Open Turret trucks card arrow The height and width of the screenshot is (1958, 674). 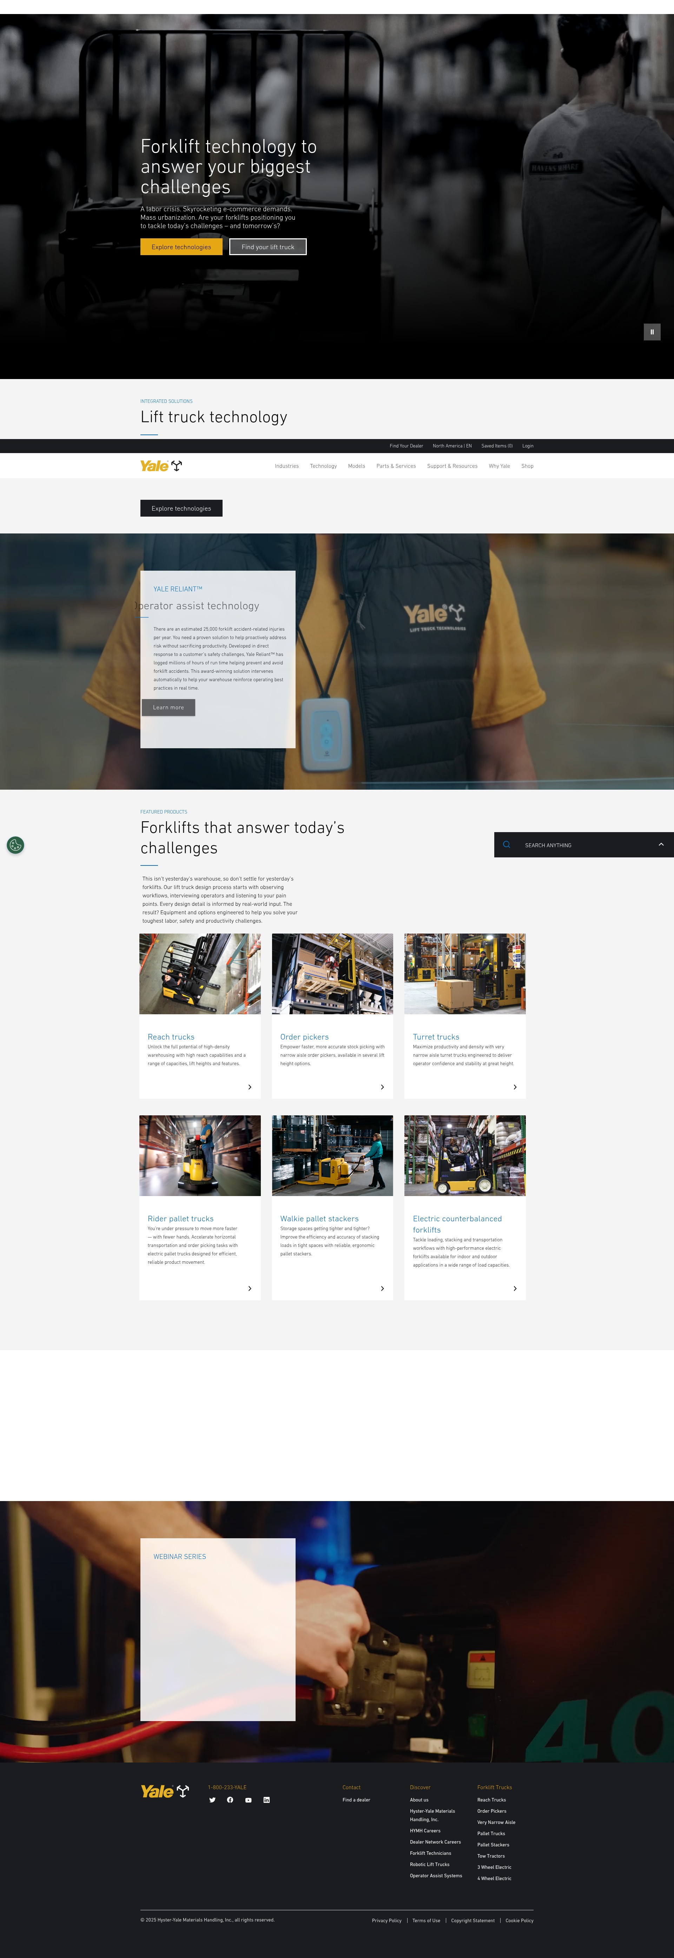(515, 1087)
